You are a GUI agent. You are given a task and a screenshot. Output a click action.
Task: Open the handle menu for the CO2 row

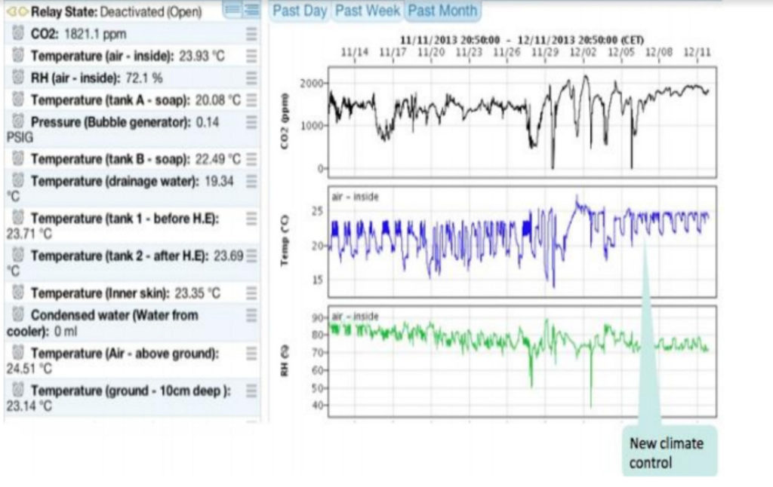pyautogui.click(x=251, y=34)
